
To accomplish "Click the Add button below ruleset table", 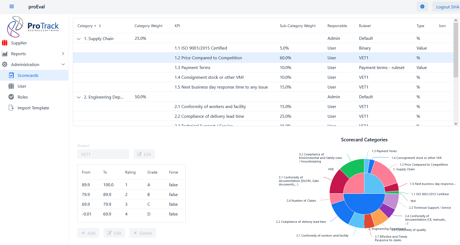I will coord(88,233).
